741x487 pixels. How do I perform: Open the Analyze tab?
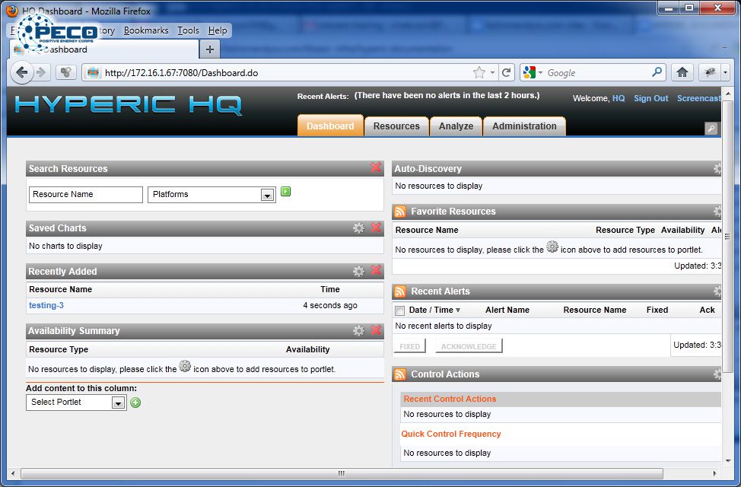[x=456, y=126]
